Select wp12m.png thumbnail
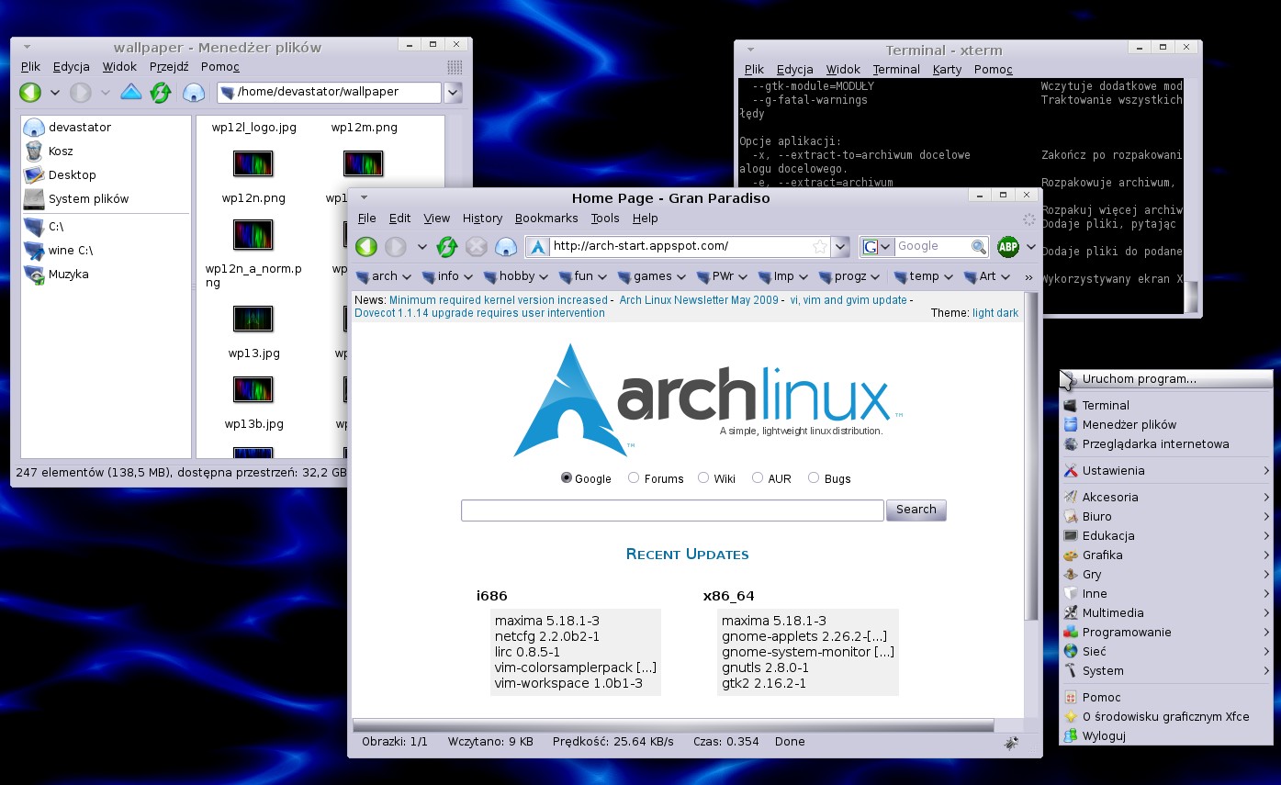The height and width of the screenshot is (785, 1281). 365,128
